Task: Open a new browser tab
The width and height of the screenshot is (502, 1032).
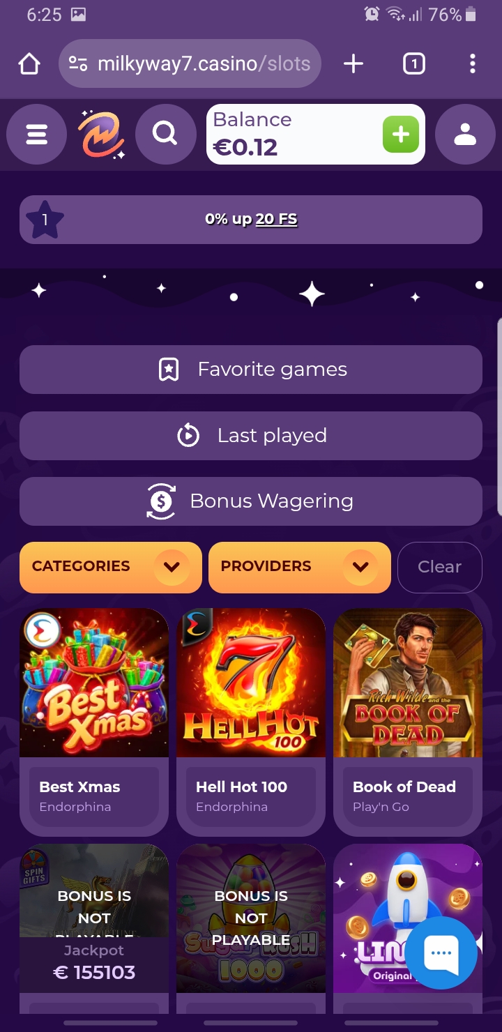Action: (353, 64)
